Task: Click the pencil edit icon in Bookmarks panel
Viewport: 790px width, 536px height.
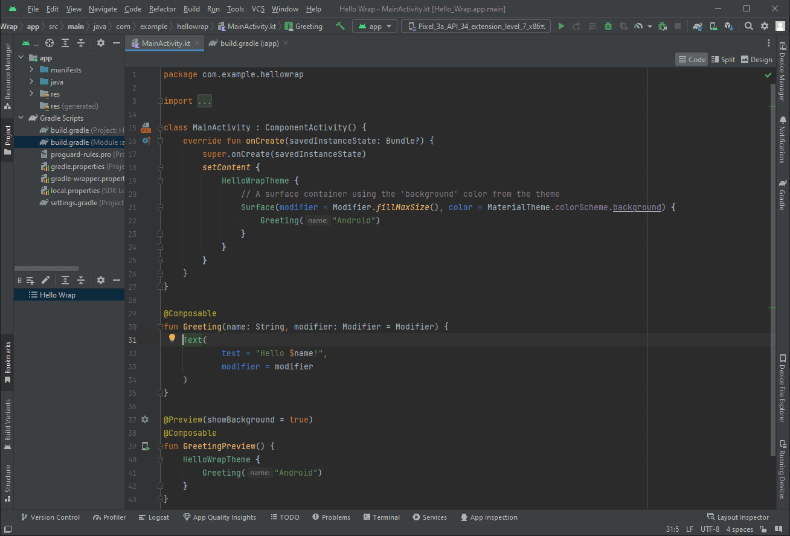Action: point(45,280)
